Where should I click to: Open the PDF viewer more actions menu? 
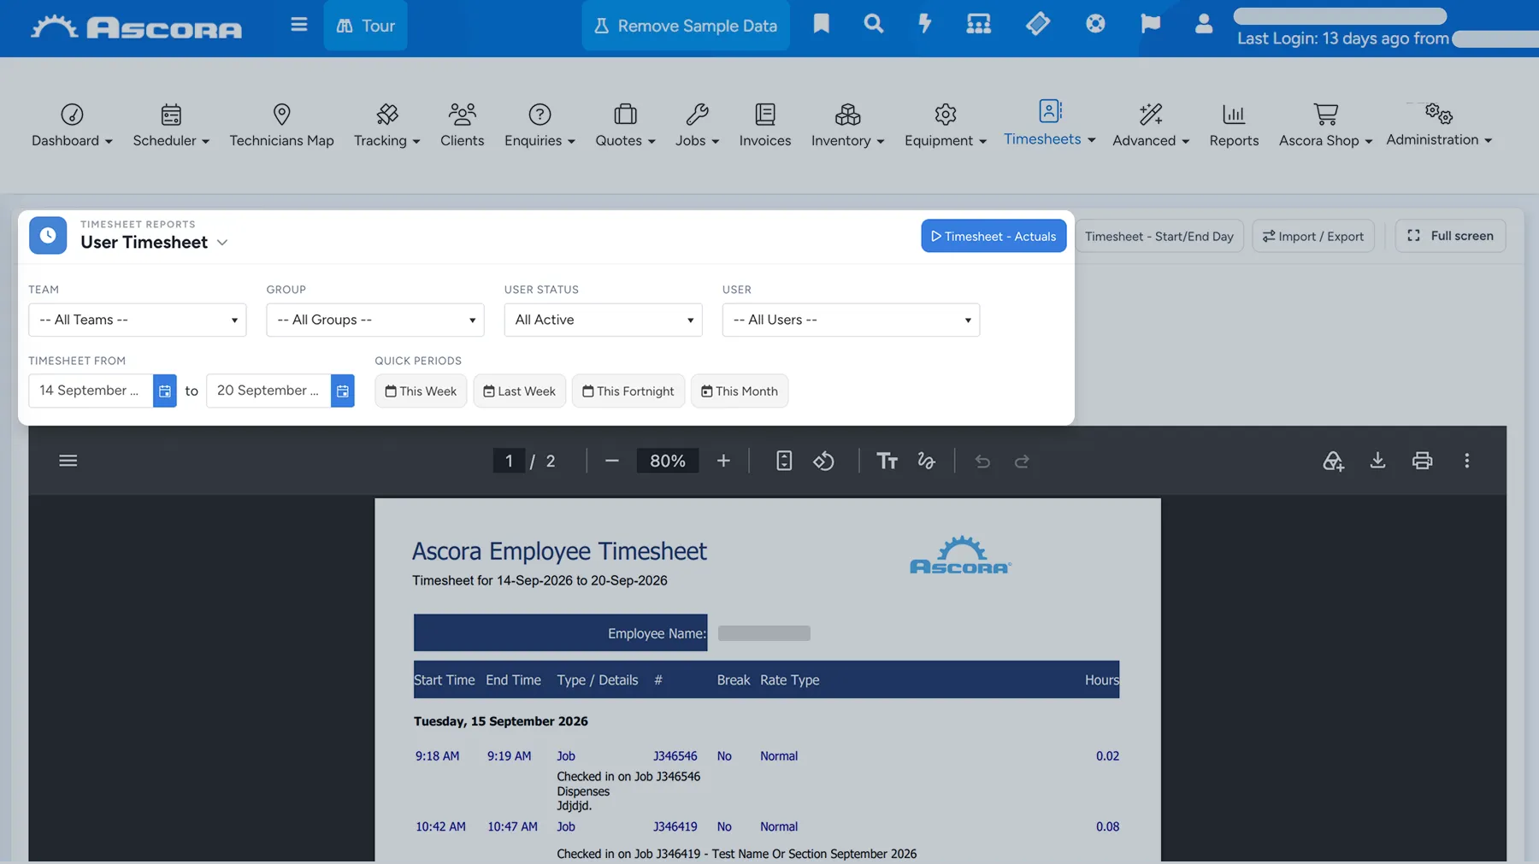click(1467, 461)
